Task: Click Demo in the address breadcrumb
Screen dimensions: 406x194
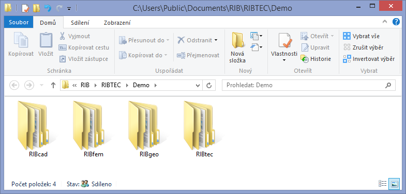Action: point(141,85)
